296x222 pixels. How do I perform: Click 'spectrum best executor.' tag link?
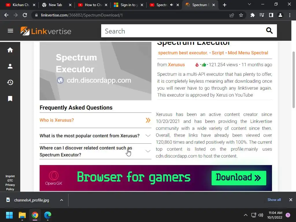[x=183, y=53]
